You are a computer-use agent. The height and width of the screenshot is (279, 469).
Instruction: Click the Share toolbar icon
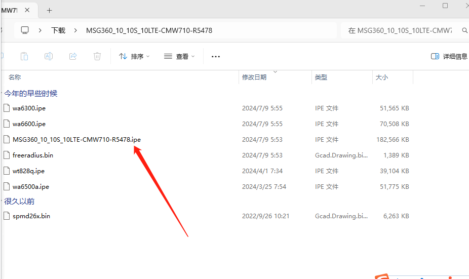pyautogui.click(x=73, y=56)
